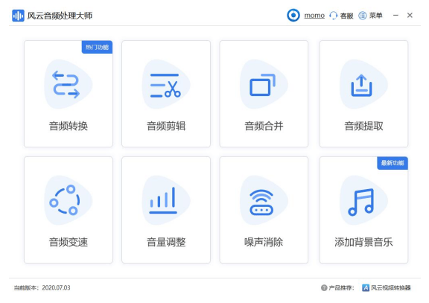The height and width of the screenshot is (303, 429).
Task: Click the 最新功能 badge
Action: point(393,163)
